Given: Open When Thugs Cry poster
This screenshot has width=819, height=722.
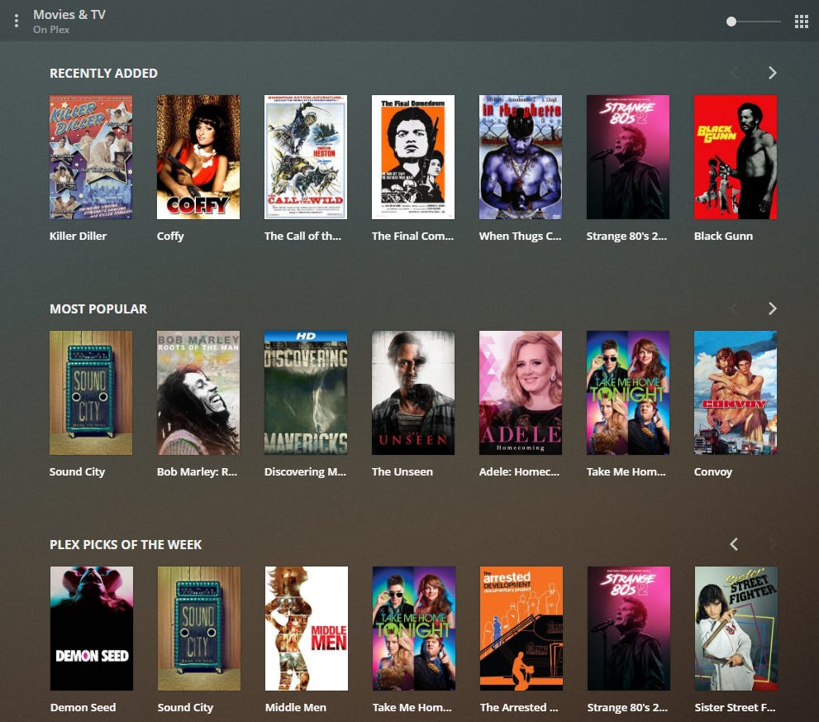Looking at the screenshot, I should 521,157.
